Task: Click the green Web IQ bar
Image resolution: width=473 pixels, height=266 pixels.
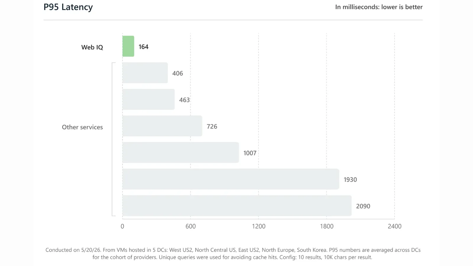Action: [x=128, y=46]
